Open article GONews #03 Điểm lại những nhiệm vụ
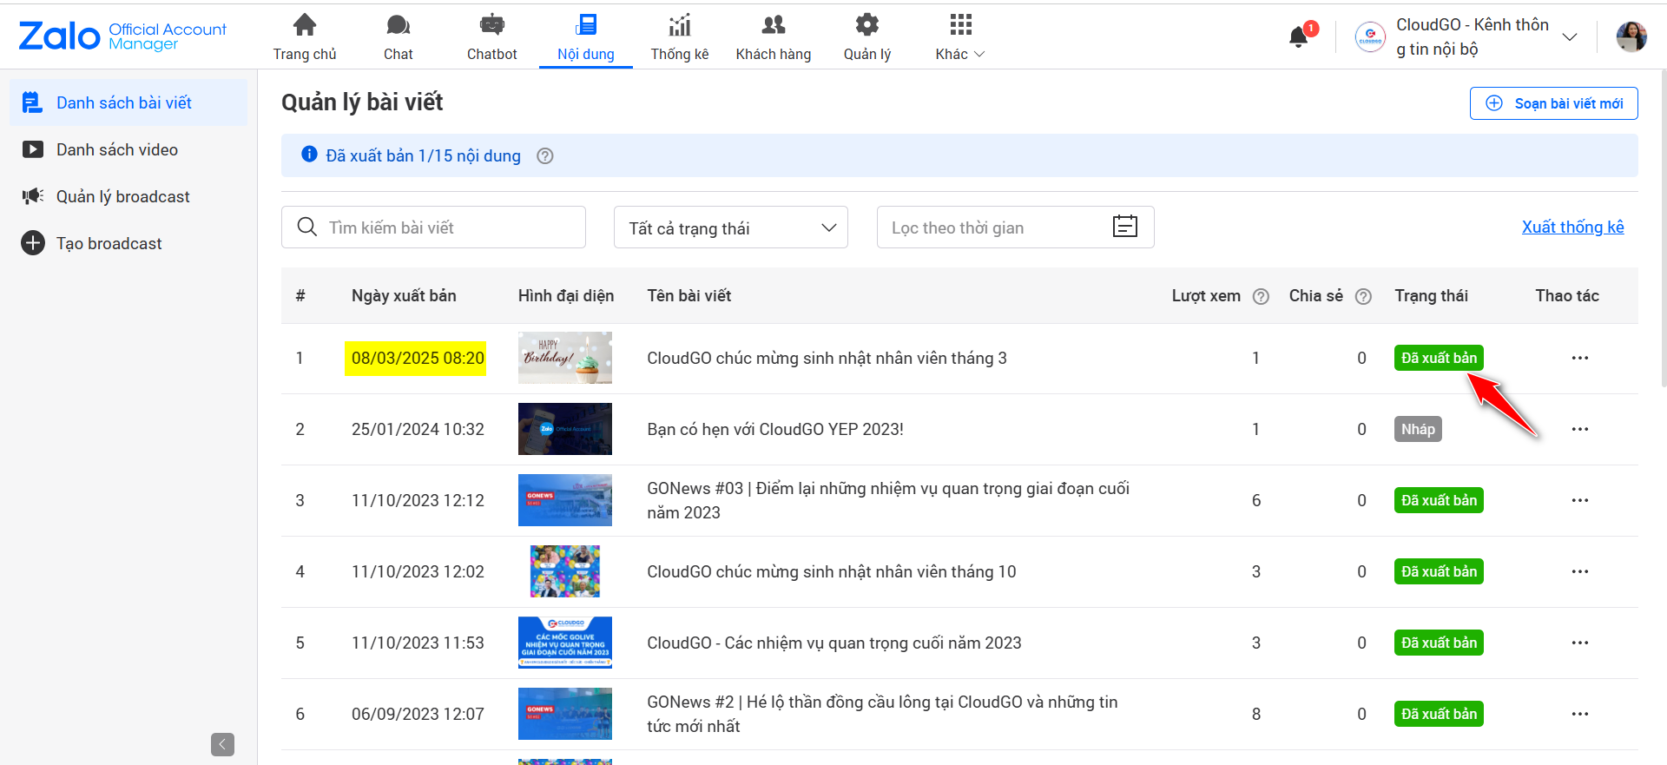 [x=888, y=500]
